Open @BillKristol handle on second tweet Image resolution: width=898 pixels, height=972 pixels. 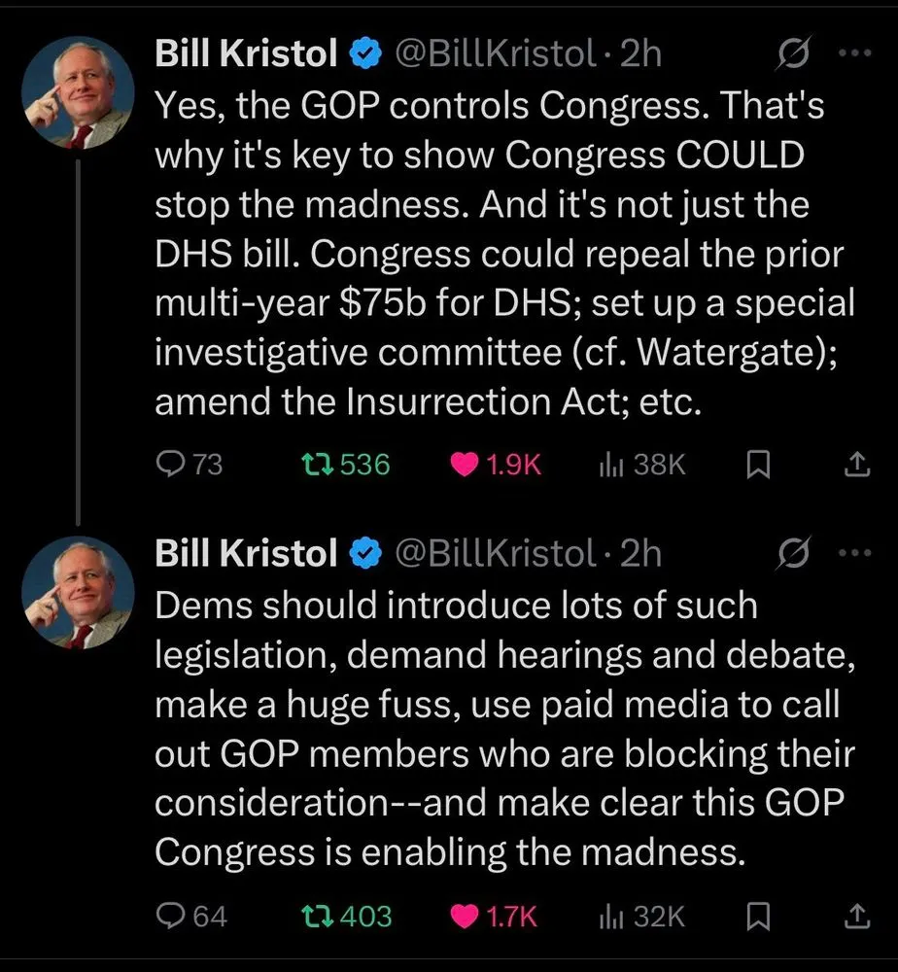[496, 554]
